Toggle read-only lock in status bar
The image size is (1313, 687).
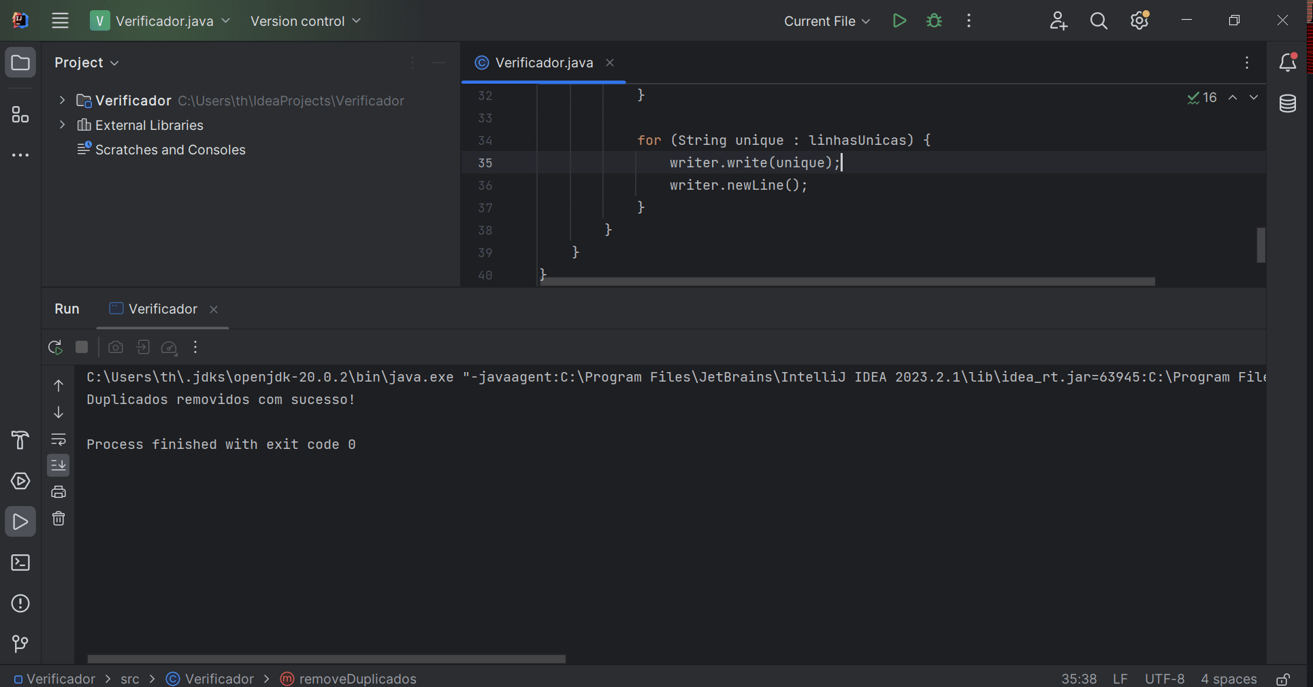1283,679
